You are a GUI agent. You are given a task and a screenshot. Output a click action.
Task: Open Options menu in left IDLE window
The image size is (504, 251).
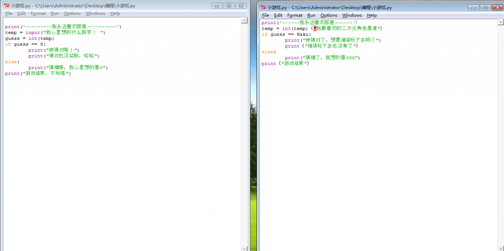(x=72, y=13)
